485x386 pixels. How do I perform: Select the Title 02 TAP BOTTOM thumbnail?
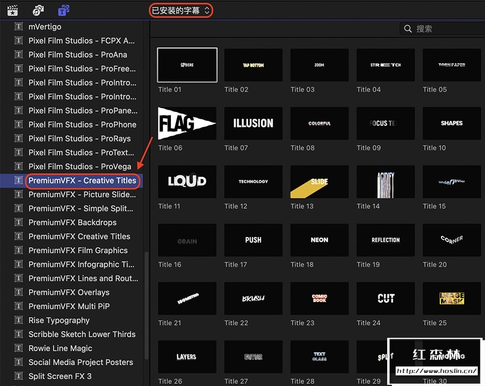click(253, 65)
